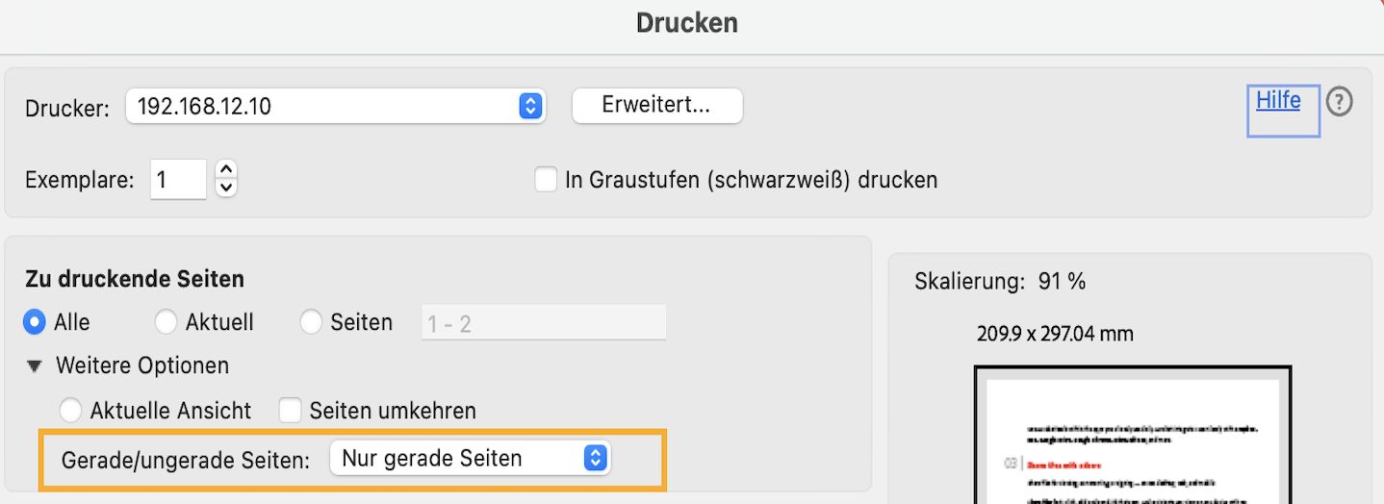The height and width of the screenshot is (504, 1384).
Task: Click the page preview thumbnail
Action: pos(1132,438)
